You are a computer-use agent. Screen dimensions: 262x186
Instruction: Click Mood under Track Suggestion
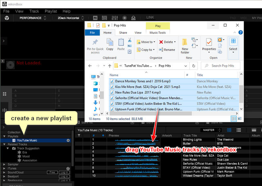click(26, 156)
